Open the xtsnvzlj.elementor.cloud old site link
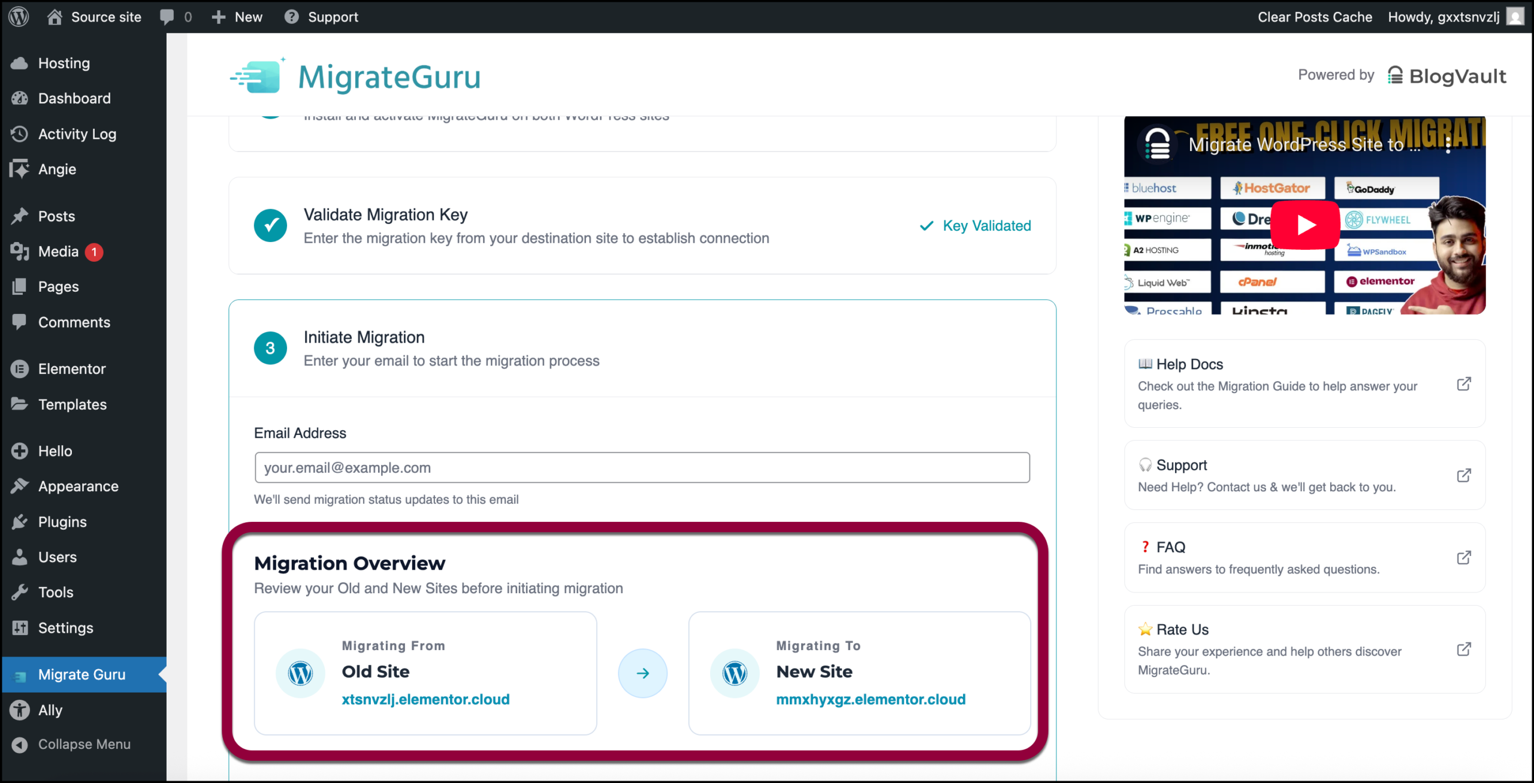The image size is (1534, 783). pos(425,699)
